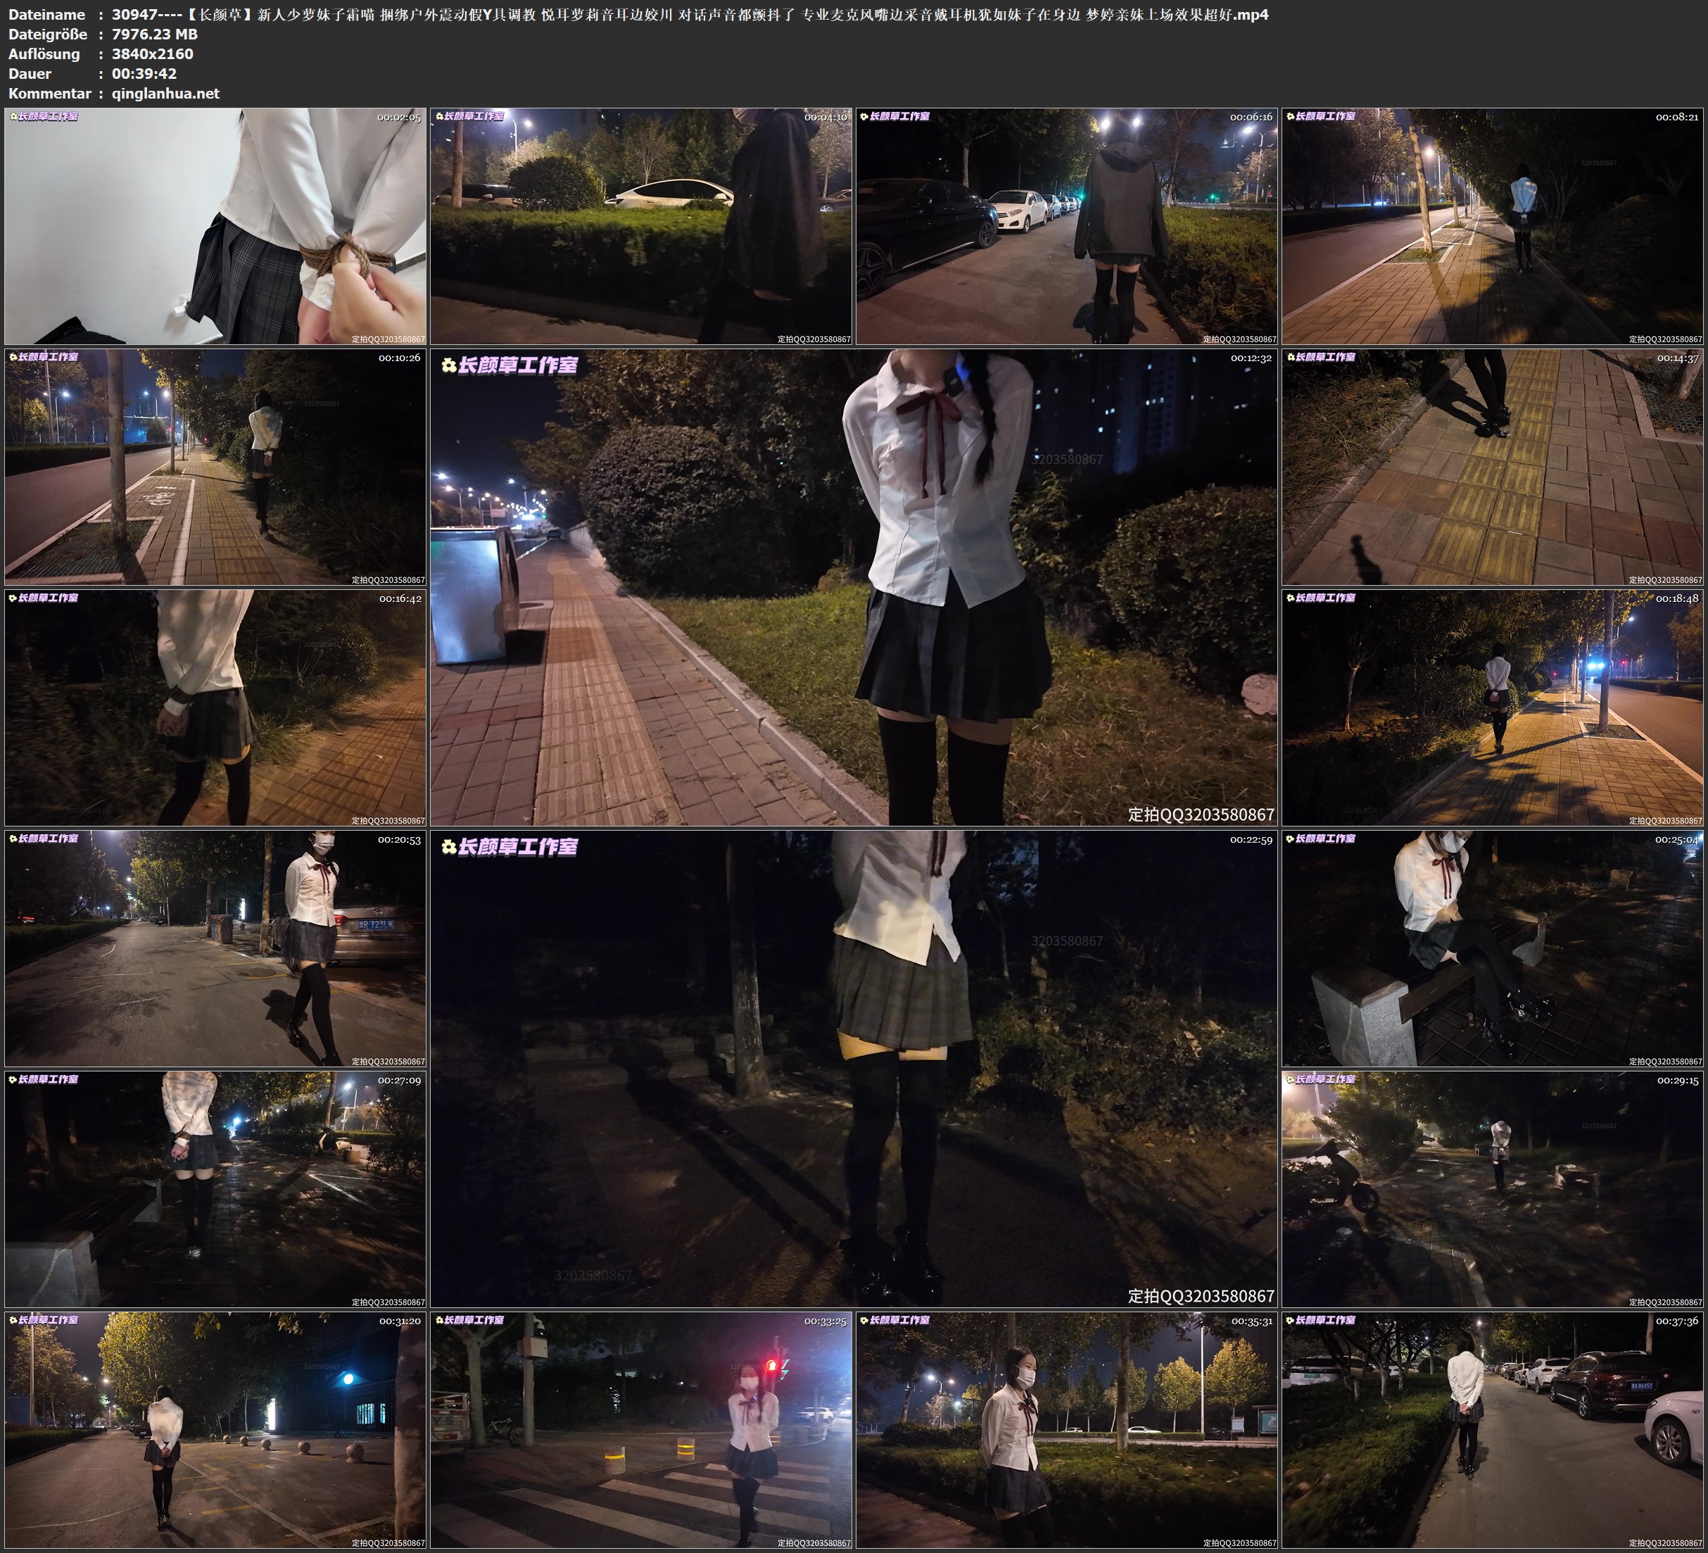Select the frame at 00:04:10
Screen dimensions: 1708x1553
pos(641,225)
